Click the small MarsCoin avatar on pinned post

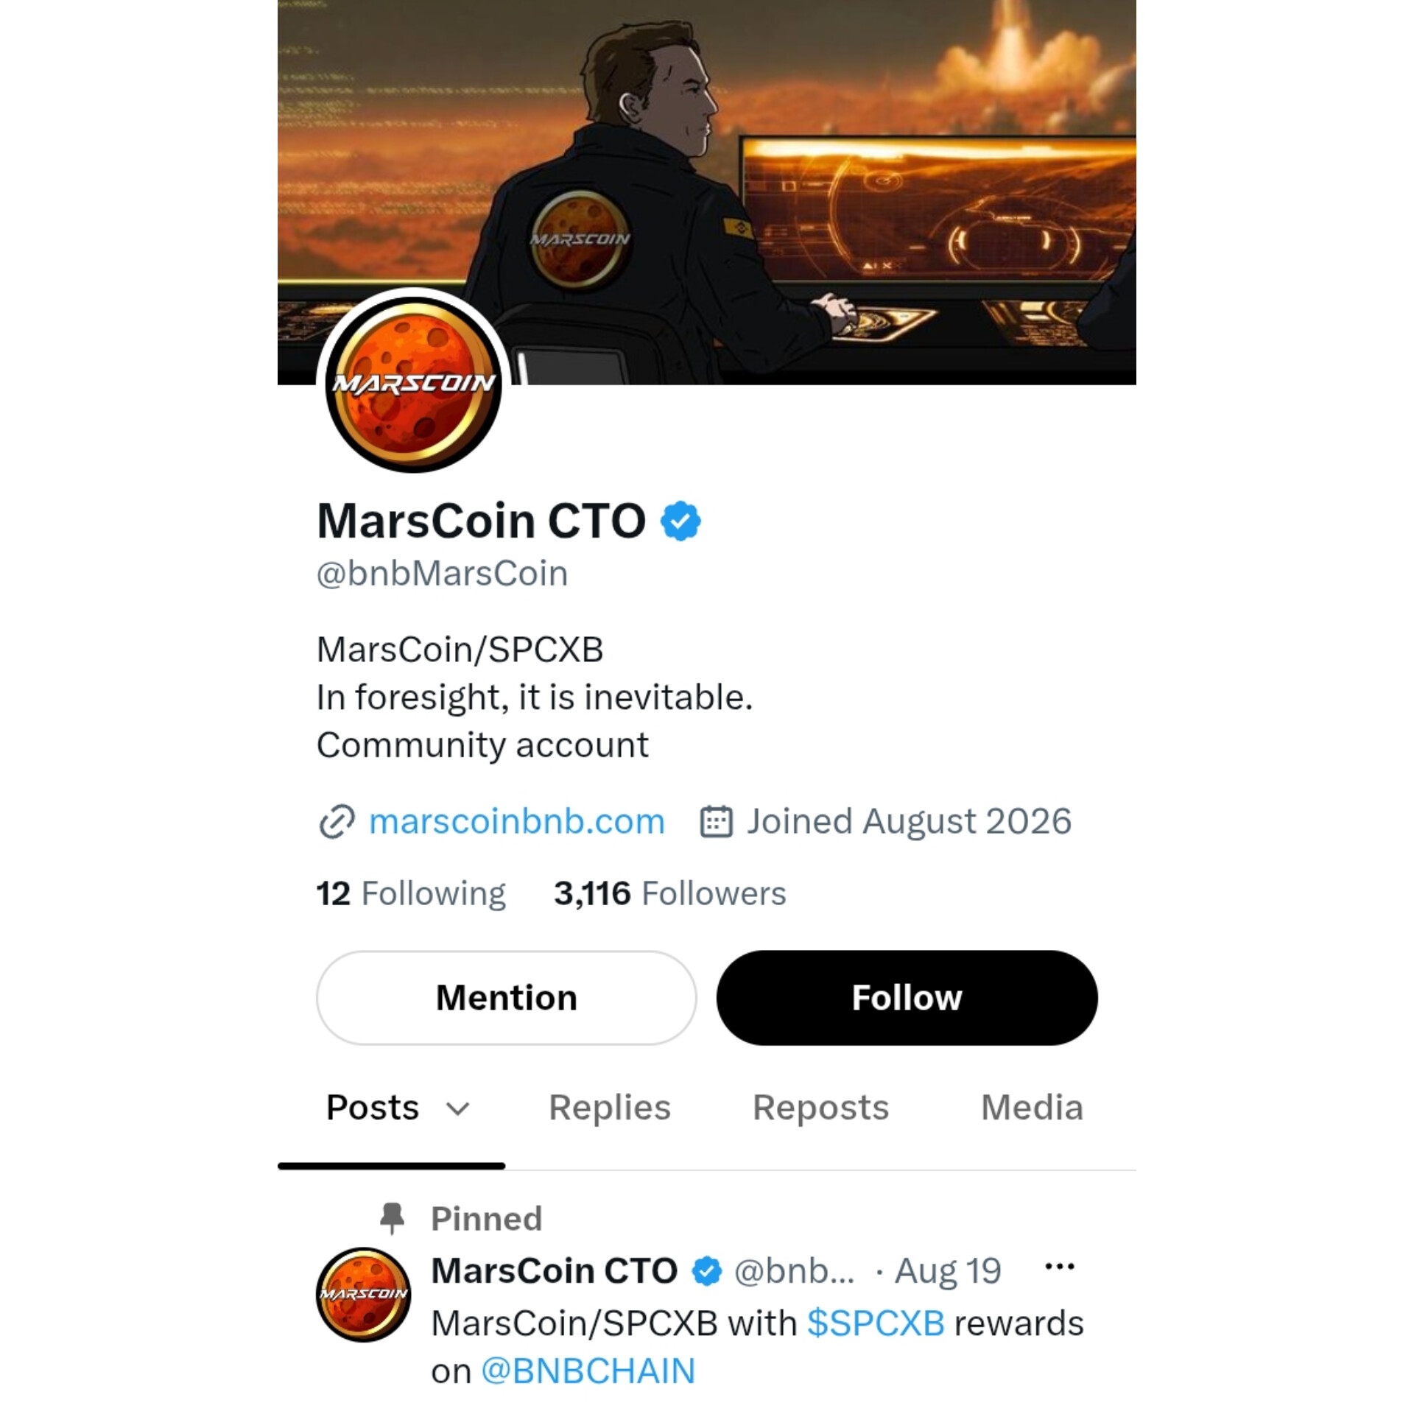click(363, 1294)
